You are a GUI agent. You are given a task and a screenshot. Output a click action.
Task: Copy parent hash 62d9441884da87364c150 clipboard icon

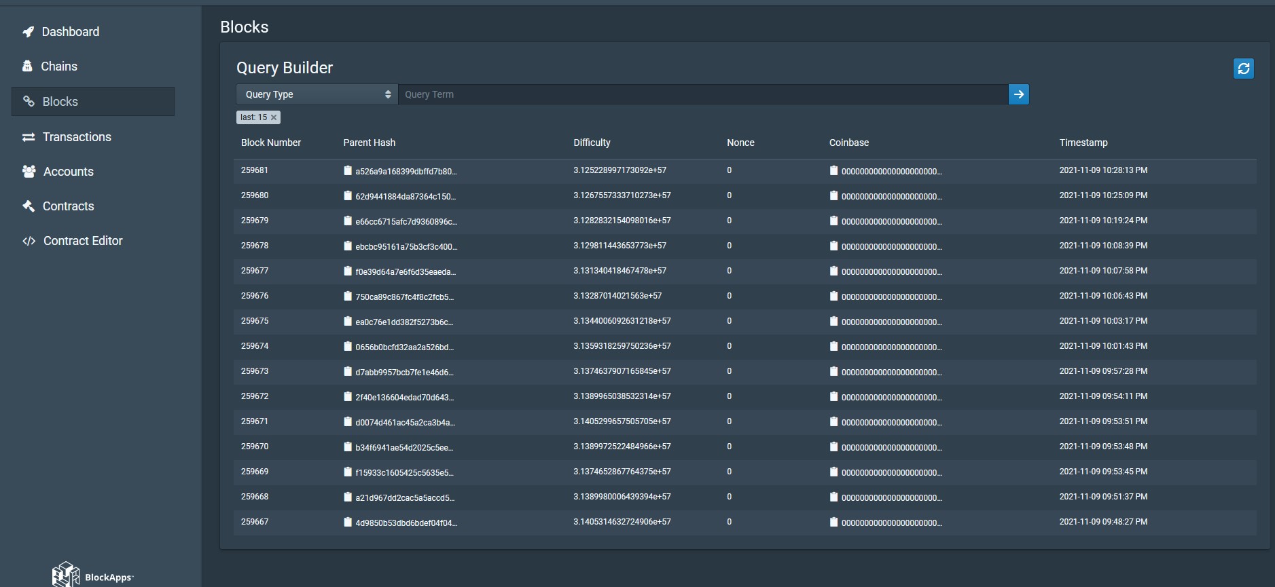click(348, 195)
